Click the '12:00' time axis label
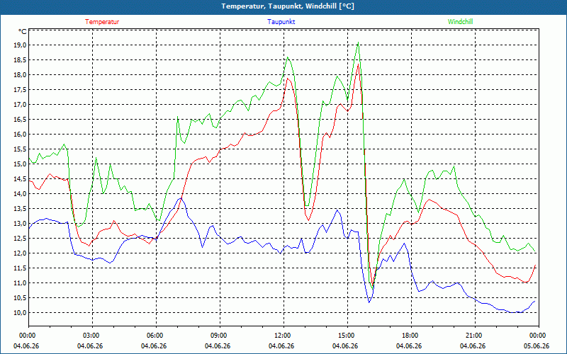The height and width of the screenshot is (354, 567). [281, 336]
